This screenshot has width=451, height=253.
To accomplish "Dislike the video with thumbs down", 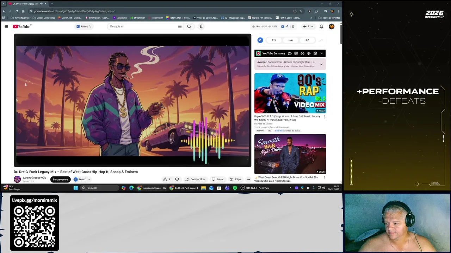I will coord(177,179).
